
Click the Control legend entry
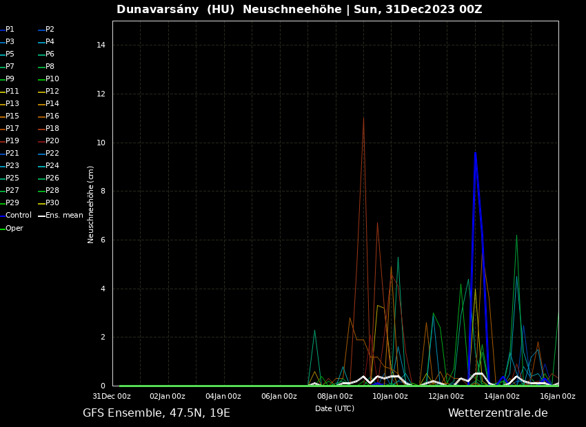click(18, 216)
